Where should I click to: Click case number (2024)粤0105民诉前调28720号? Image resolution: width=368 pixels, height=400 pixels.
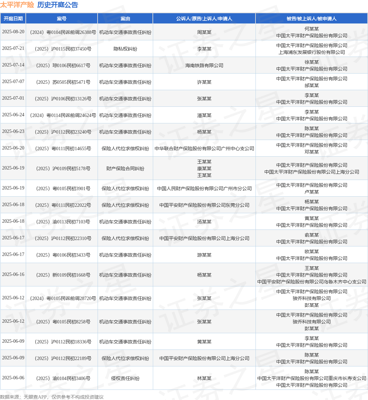[x=63, y=298]
